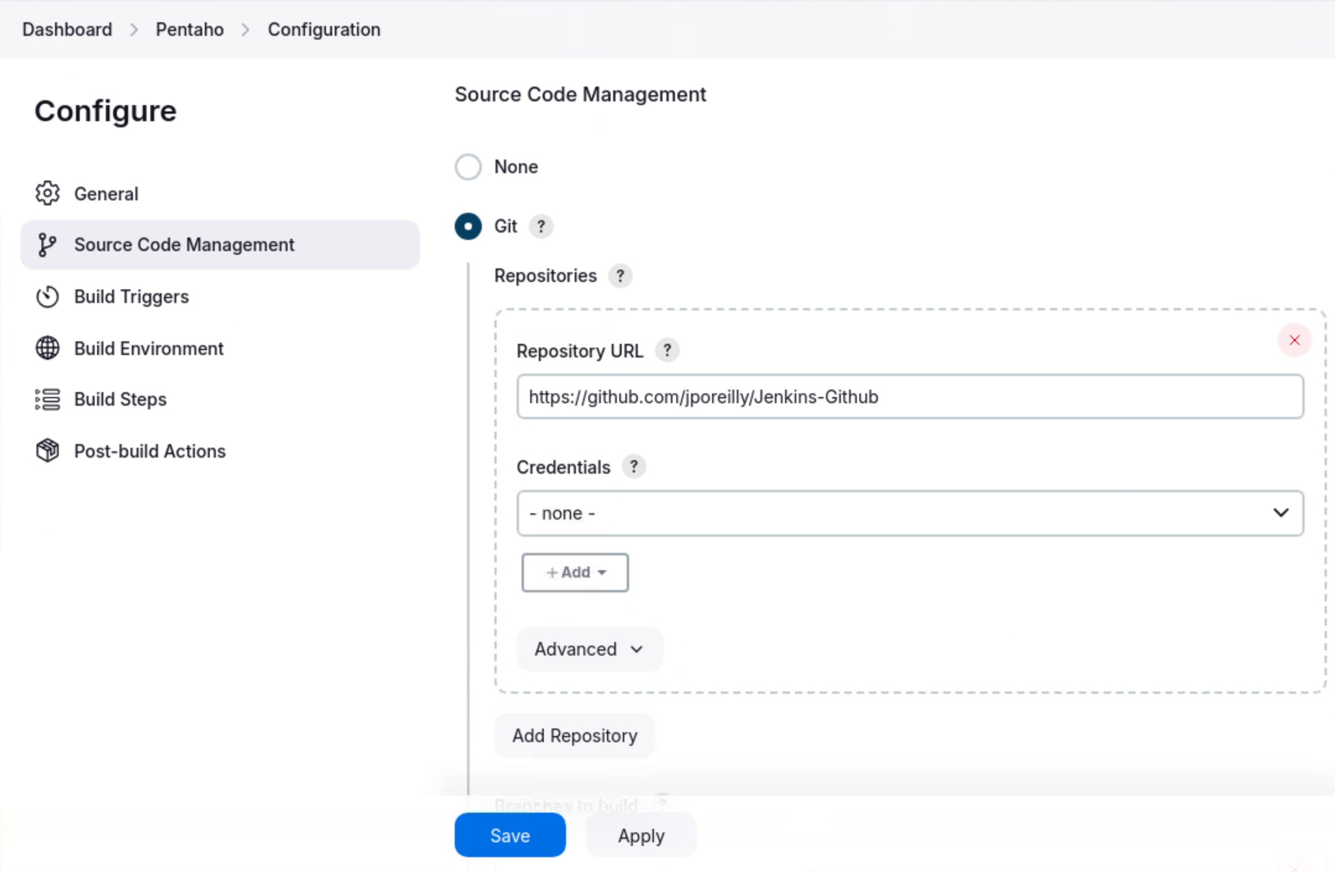The width and height of the screenshot is (1335, 872).
Task: Show help for Repositories section
Action: (620, 276)
